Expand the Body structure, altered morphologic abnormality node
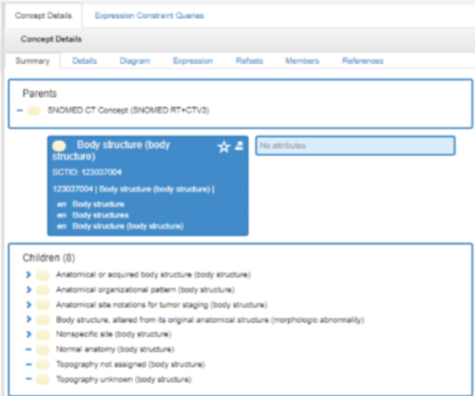The height and width of the screenshot is (396, 475). pyautogui.click(x=28, y=319)
